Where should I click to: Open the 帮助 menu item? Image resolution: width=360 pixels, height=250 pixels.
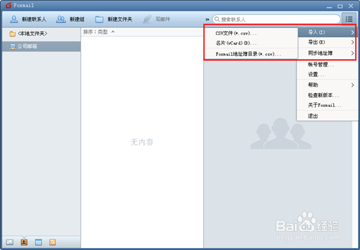point(327,85)
